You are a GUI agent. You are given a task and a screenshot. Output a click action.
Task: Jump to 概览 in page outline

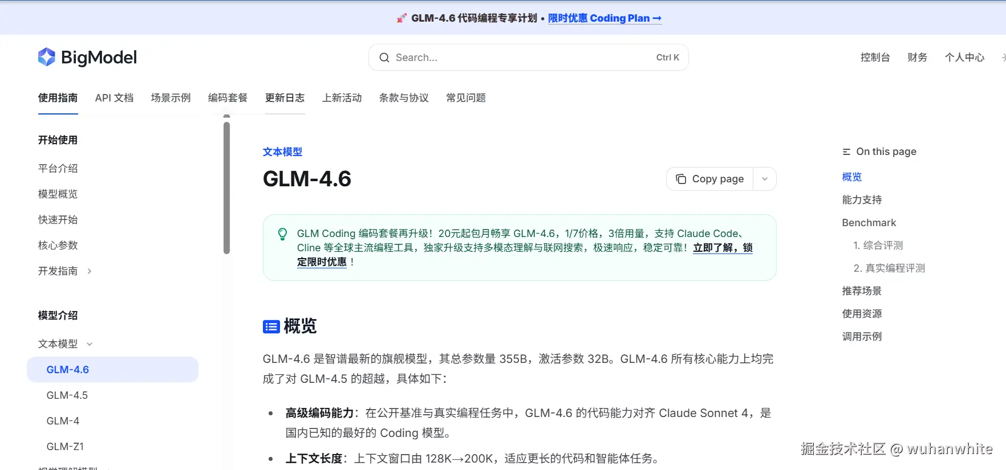852,177
